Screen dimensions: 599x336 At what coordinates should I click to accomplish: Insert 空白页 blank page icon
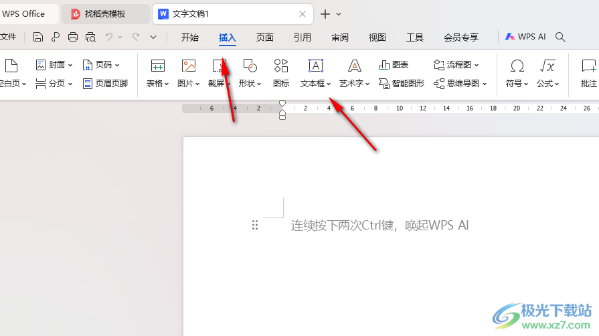11,66
